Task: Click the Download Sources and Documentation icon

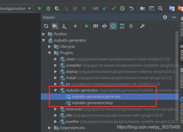Action: (x=64, y=26)
